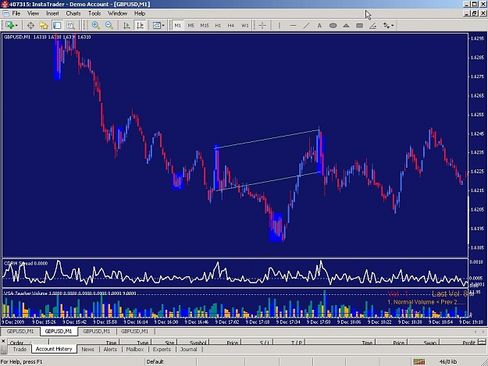The image size is (488, 366).
Task: Open the File menu
Action: [x=16, y=13]
